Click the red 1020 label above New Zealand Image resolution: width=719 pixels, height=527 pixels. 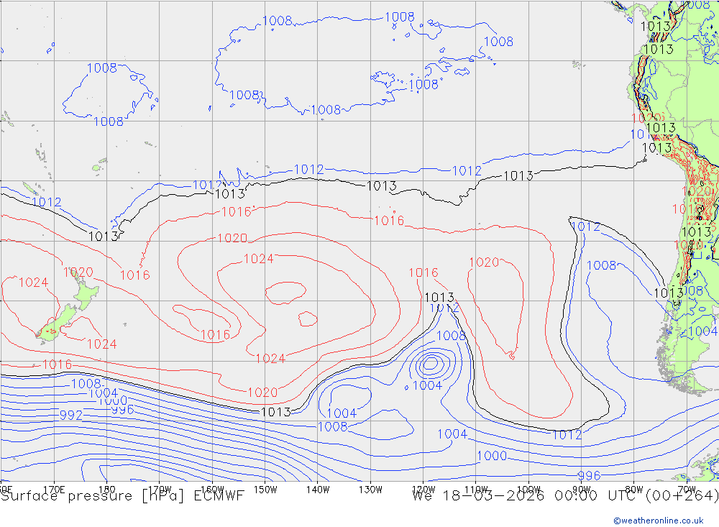[78, 272]
